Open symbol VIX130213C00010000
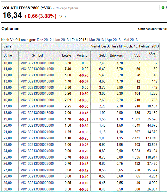The image size is (167, 192). [37, 63]
